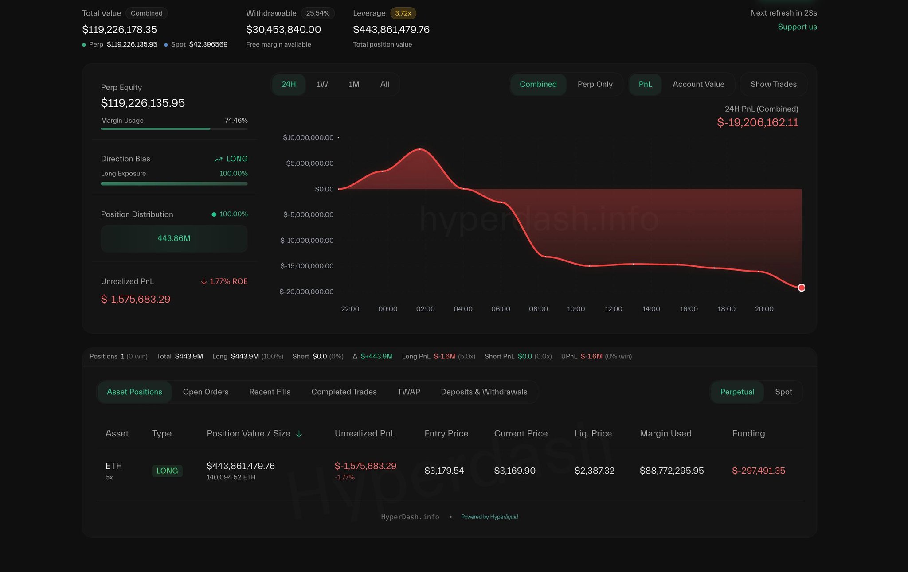The height and width of the screenshot is (572, 908).
Task: Switch chart to Account Value view
Action: (x=698, y=84)
